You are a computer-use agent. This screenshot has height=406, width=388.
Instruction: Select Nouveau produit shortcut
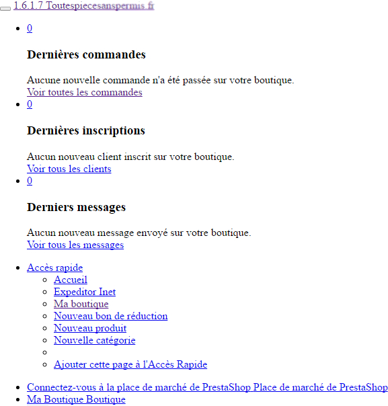(90, 328)
